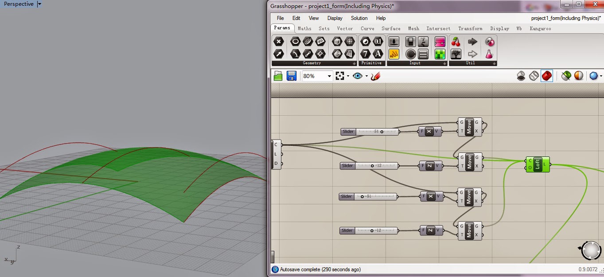Expand the Input panel

444,63
